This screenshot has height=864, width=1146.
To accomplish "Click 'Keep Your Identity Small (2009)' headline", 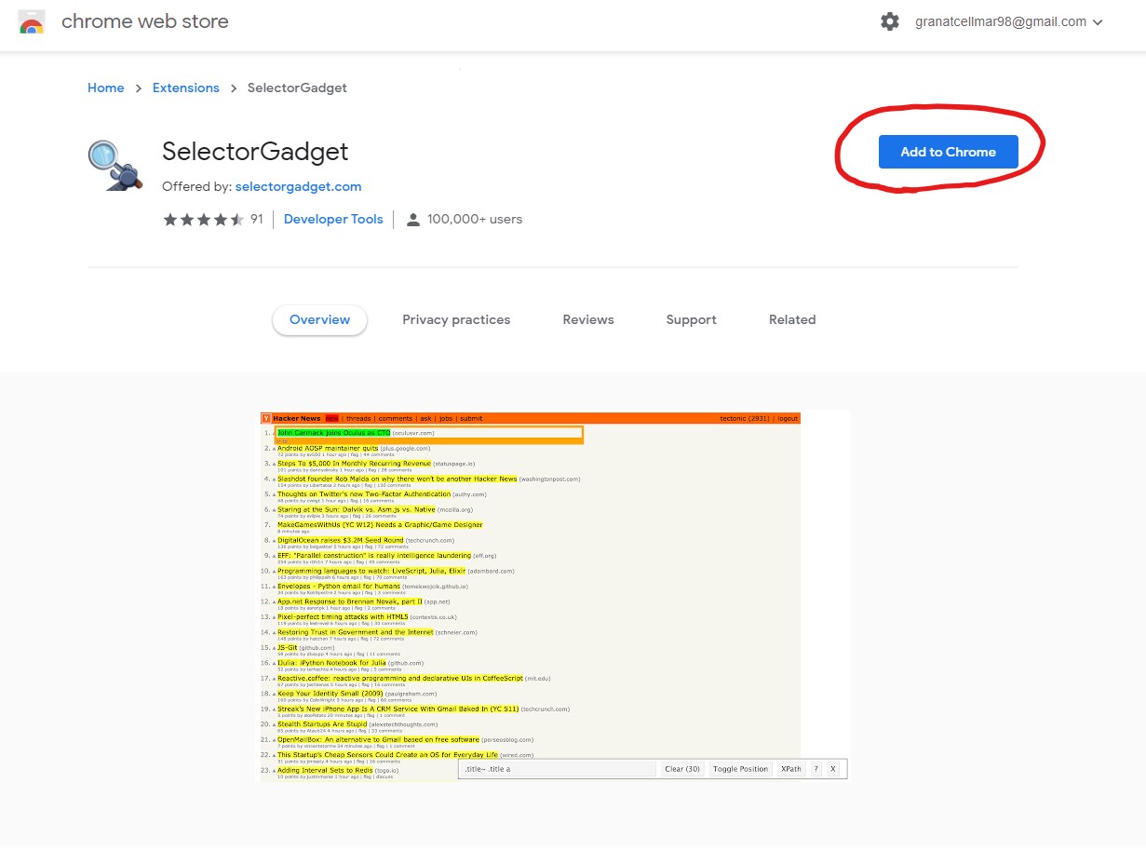I will 330,694.
